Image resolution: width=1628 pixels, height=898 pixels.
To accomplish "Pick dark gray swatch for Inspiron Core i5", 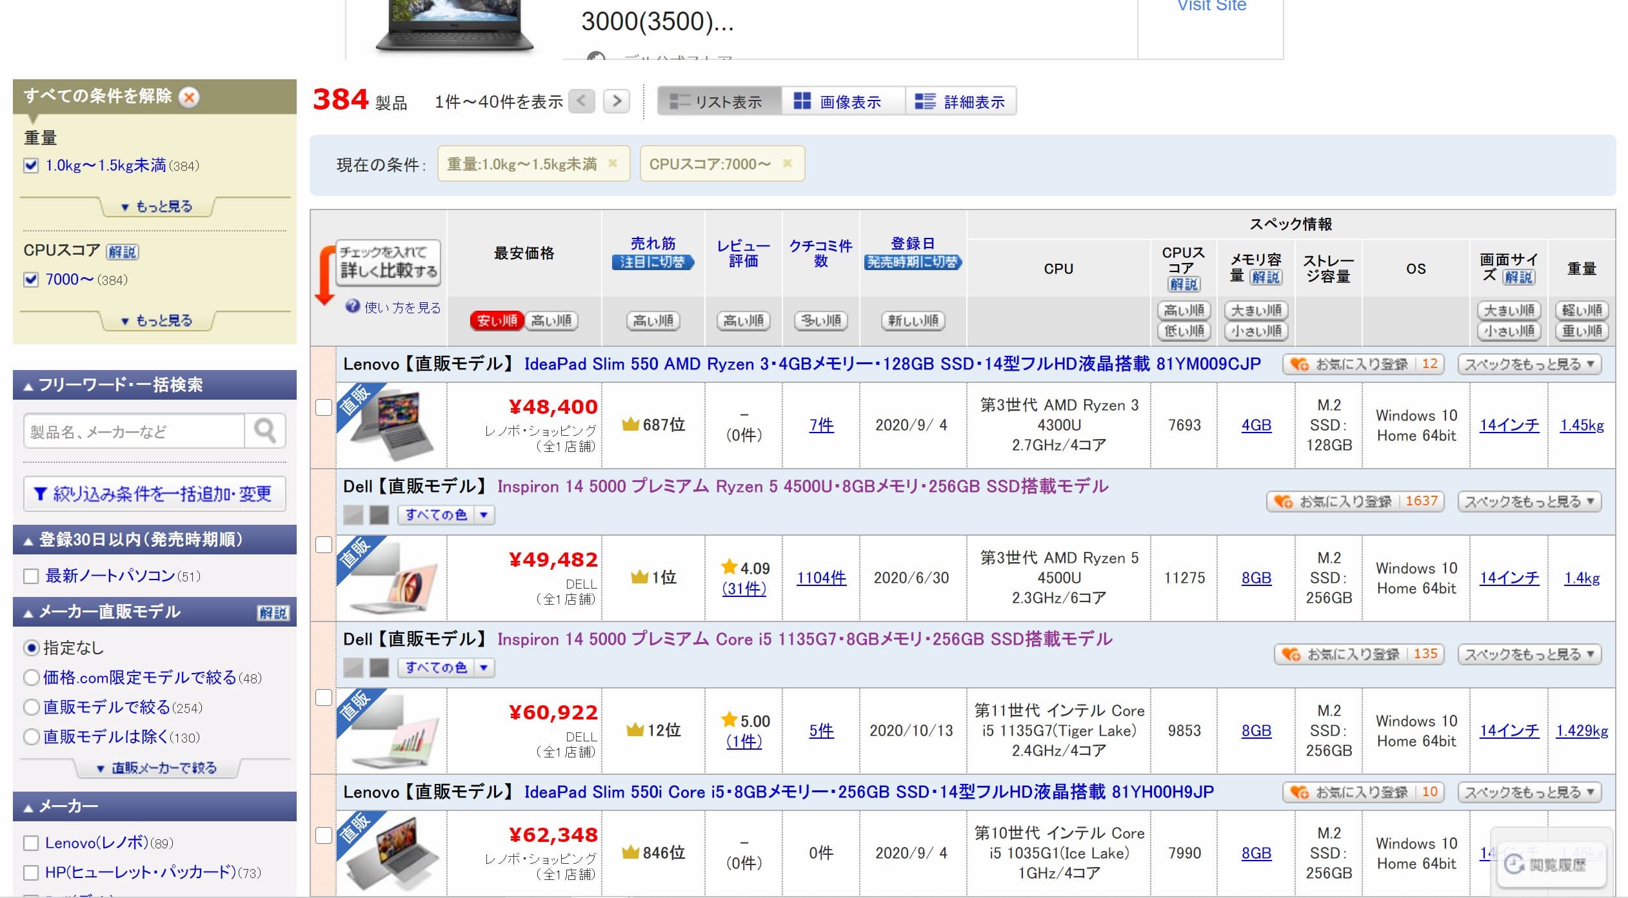I will (x=379, y=668).
